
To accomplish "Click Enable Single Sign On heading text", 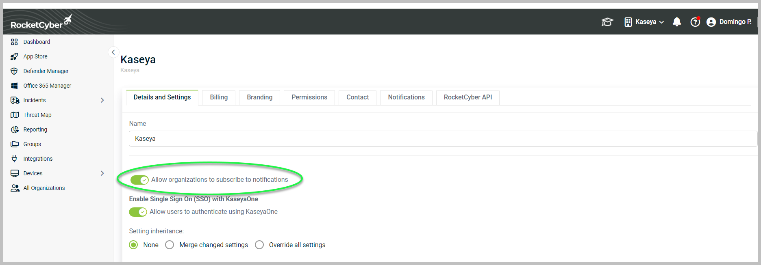I will (x=194, y=199).
